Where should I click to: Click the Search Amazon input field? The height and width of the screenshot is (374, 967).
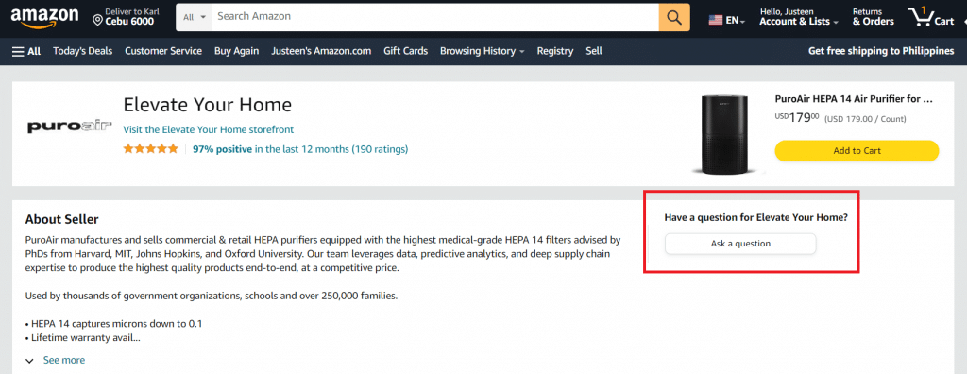(x=435, y=17)
